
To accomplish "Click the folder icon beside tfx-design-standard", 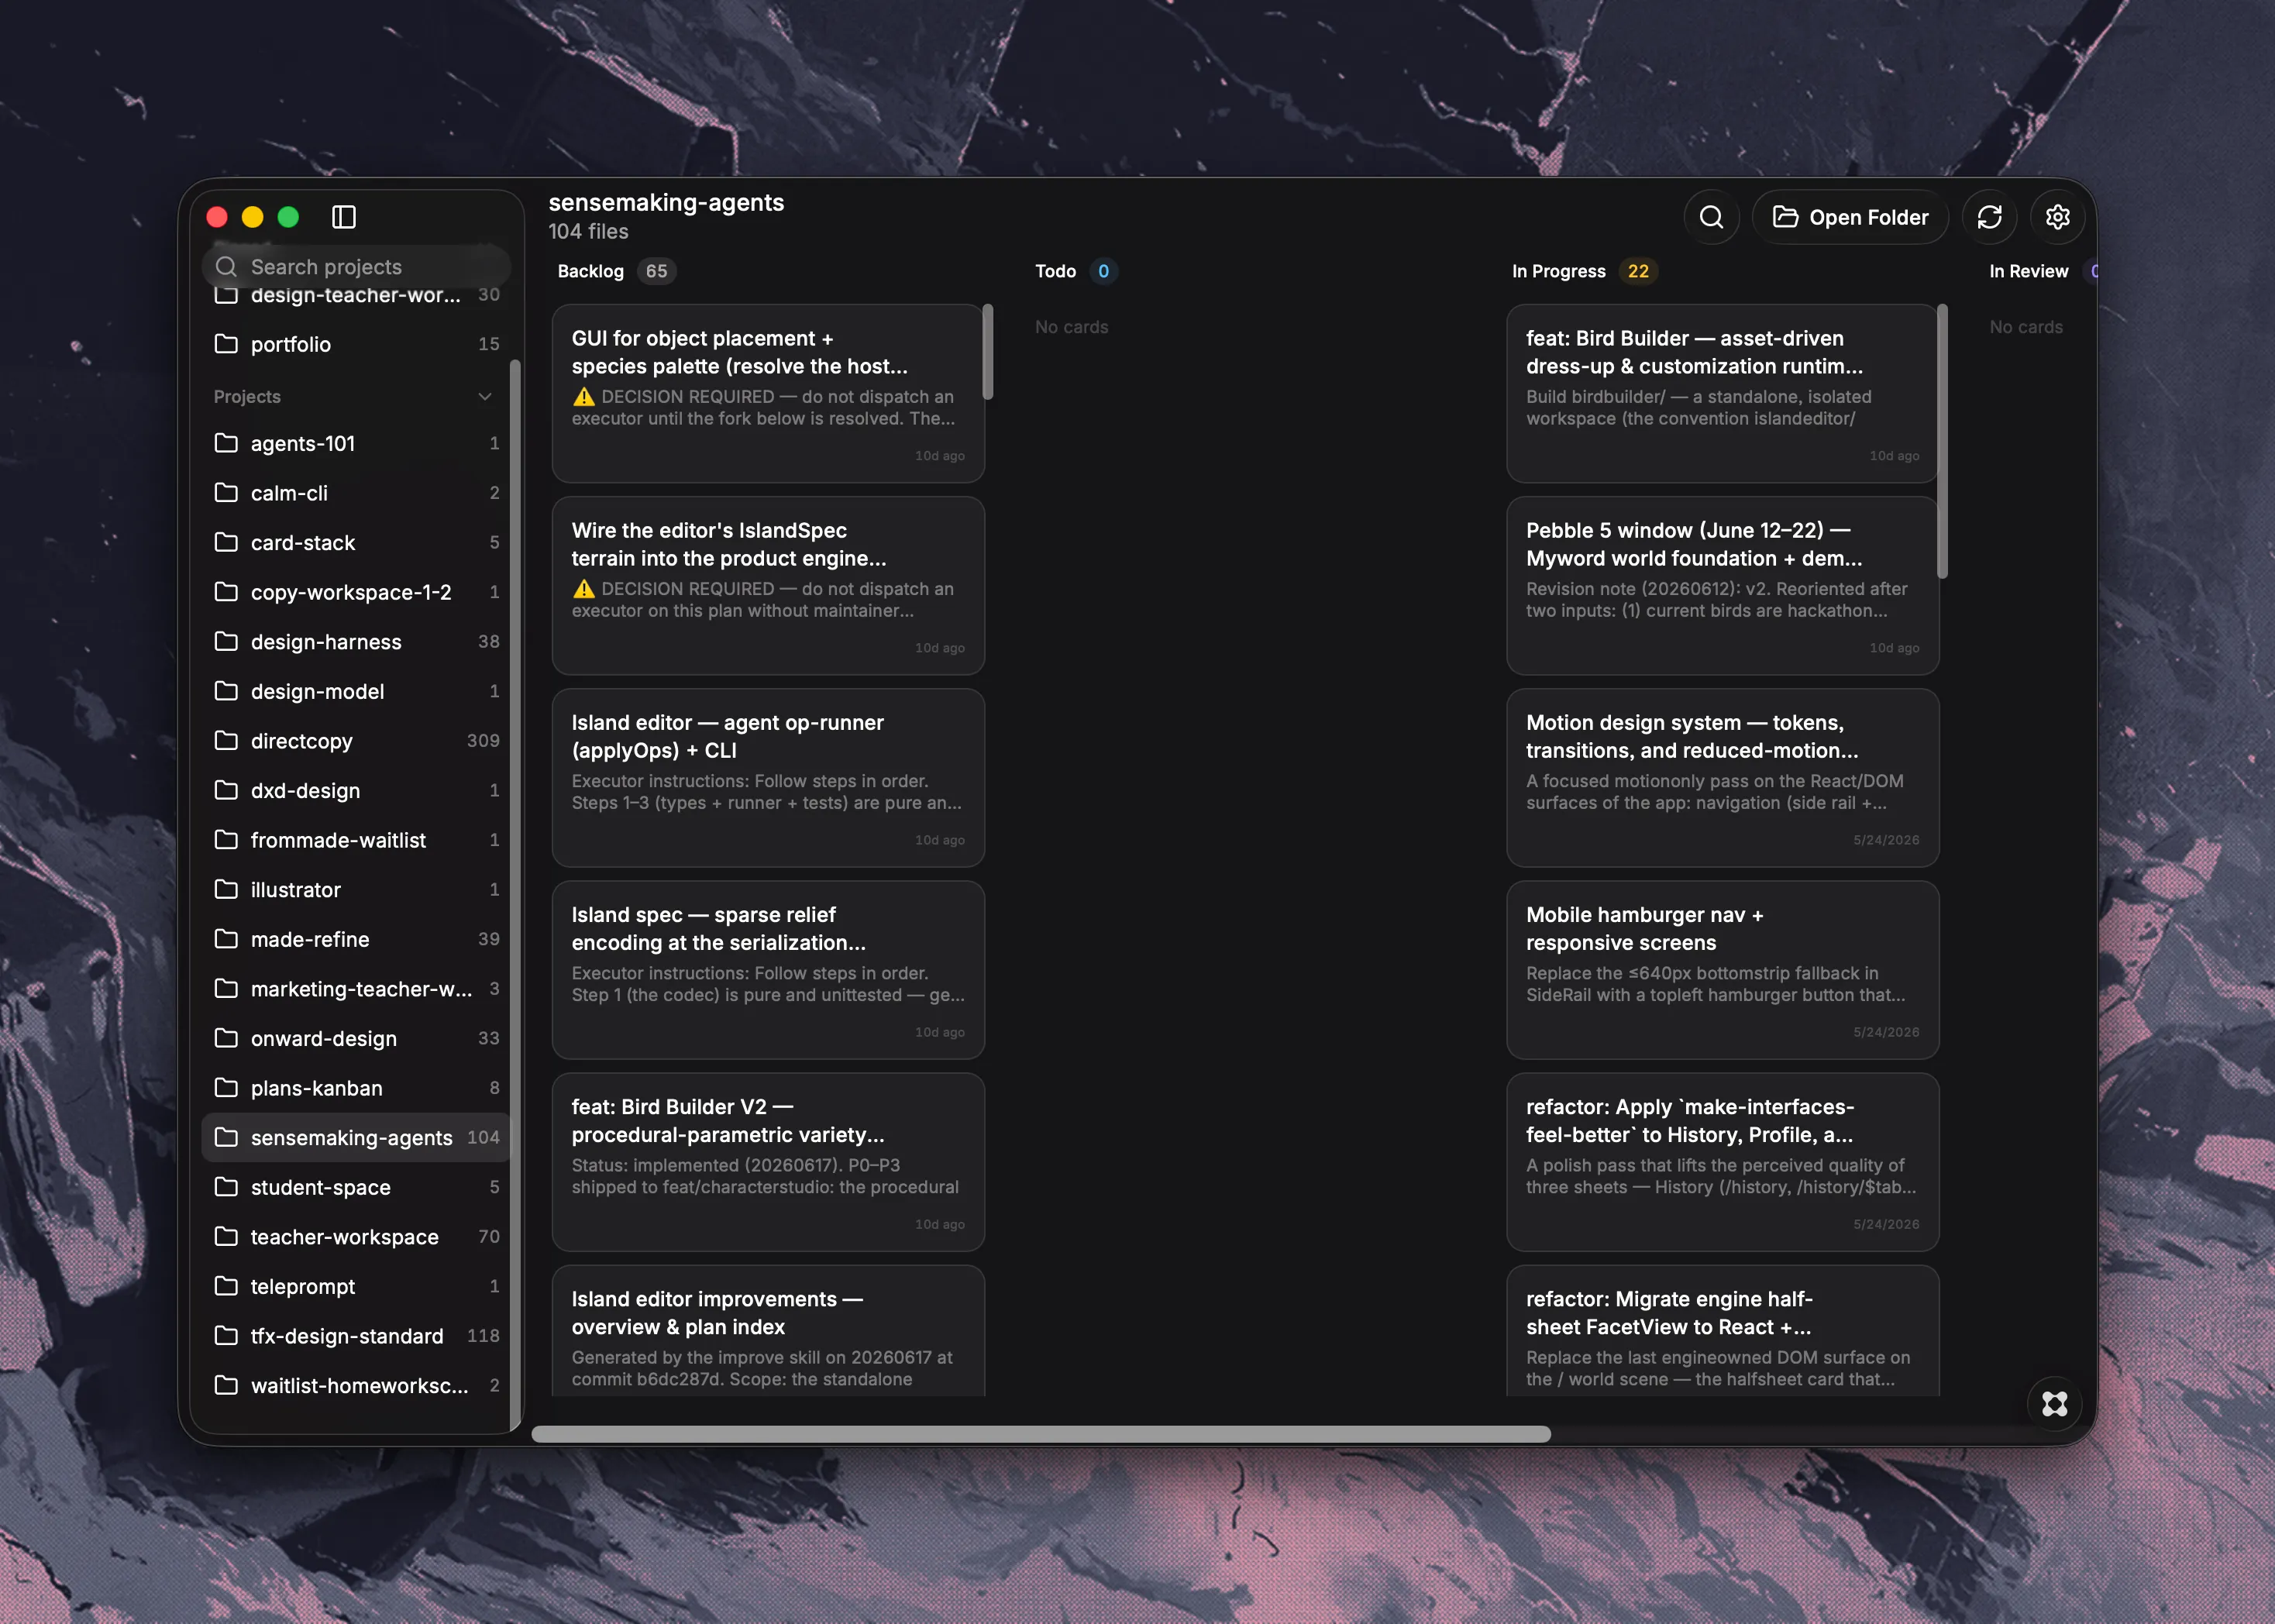I will point(226,1335).
